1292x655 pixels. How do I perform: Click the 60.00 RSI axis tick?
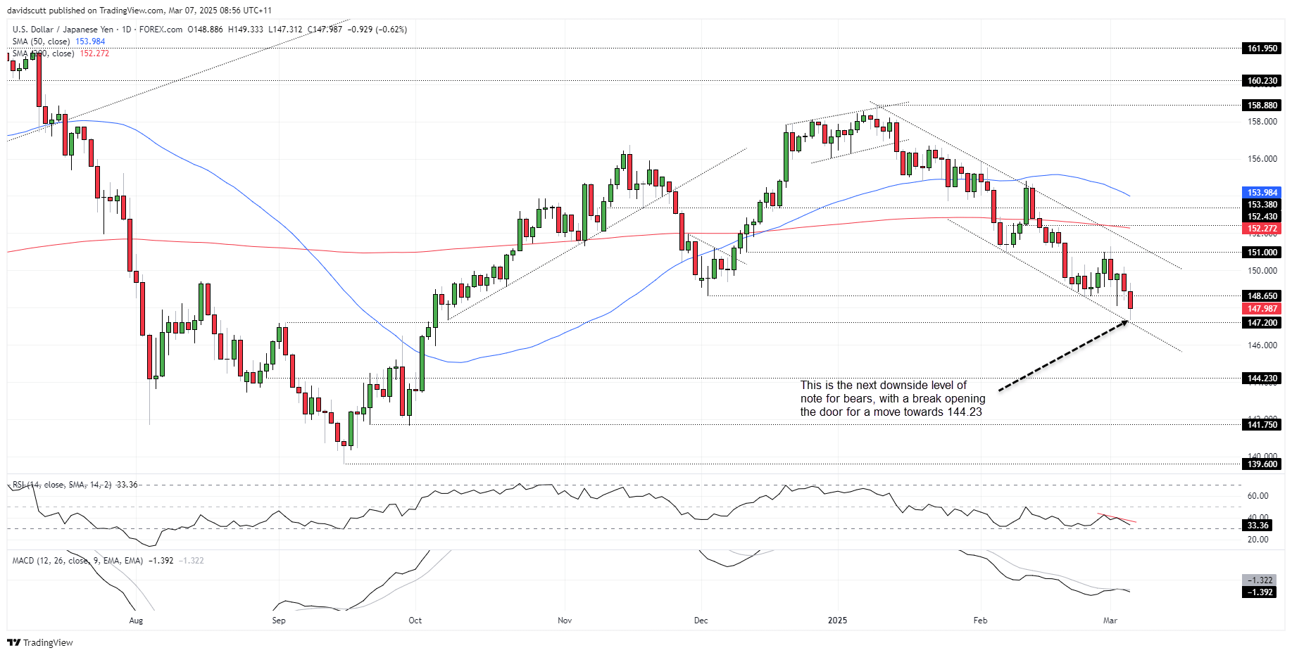(1258, 496)
